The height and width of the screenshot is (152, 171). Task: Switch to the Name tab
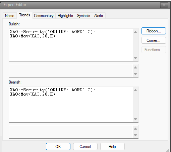(10, 16)
